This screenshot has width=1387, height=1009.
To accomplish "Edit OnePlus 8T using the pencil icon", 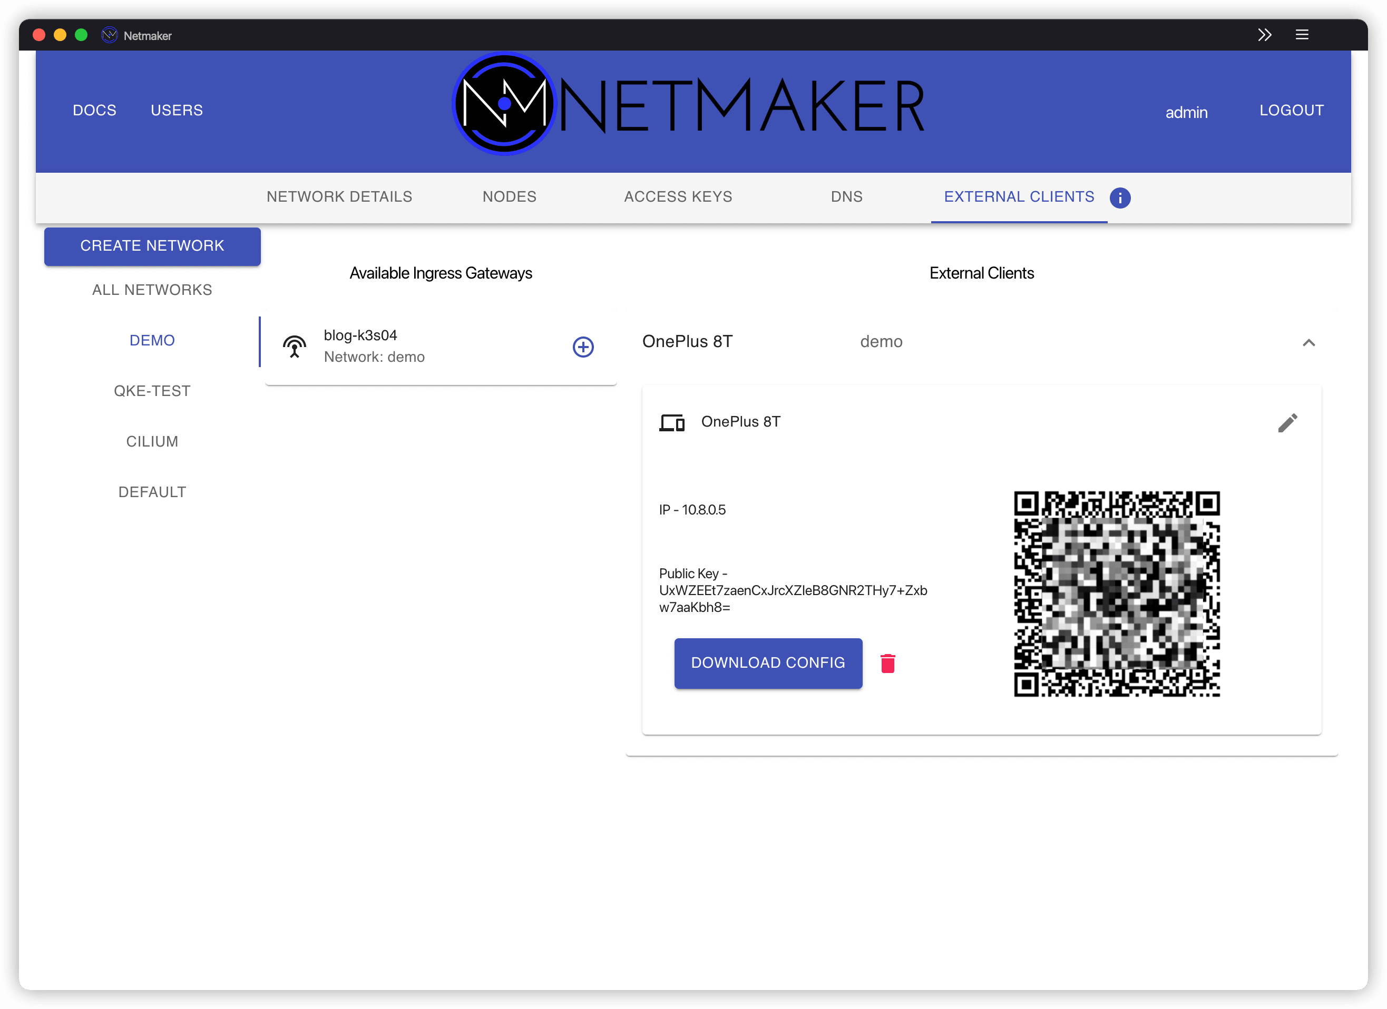I will pyautogui.click(x=1288, y=422).
